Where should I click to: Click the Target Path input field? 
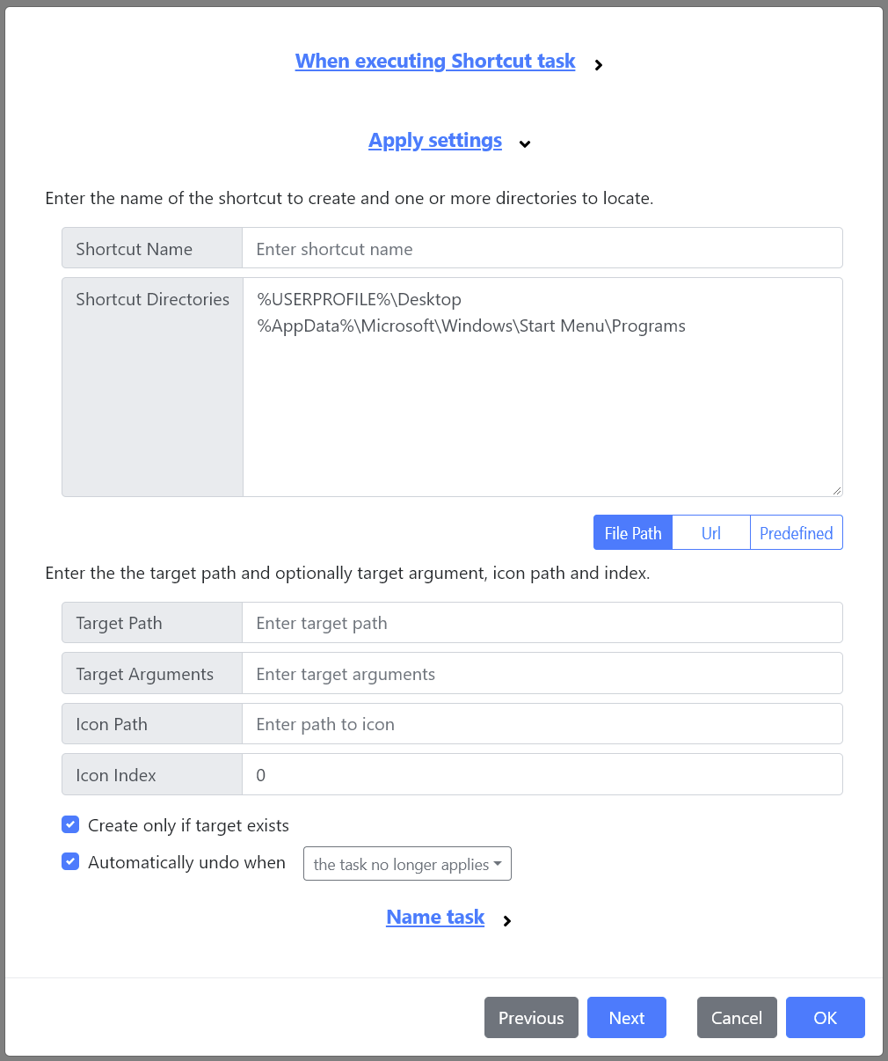pyautogui.click(x=542, y=622)
